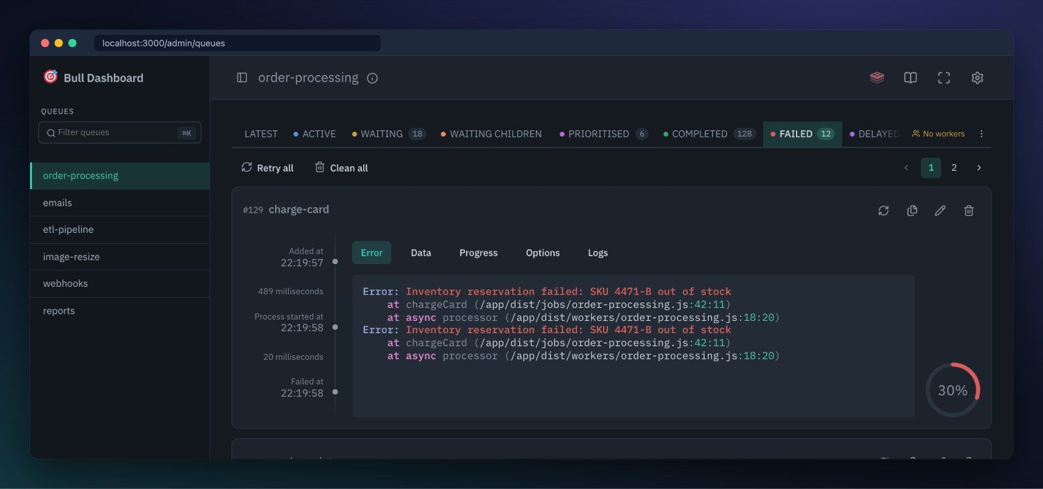Go to page 2 of results
1043x489 pixels.
tap(954, 168)
